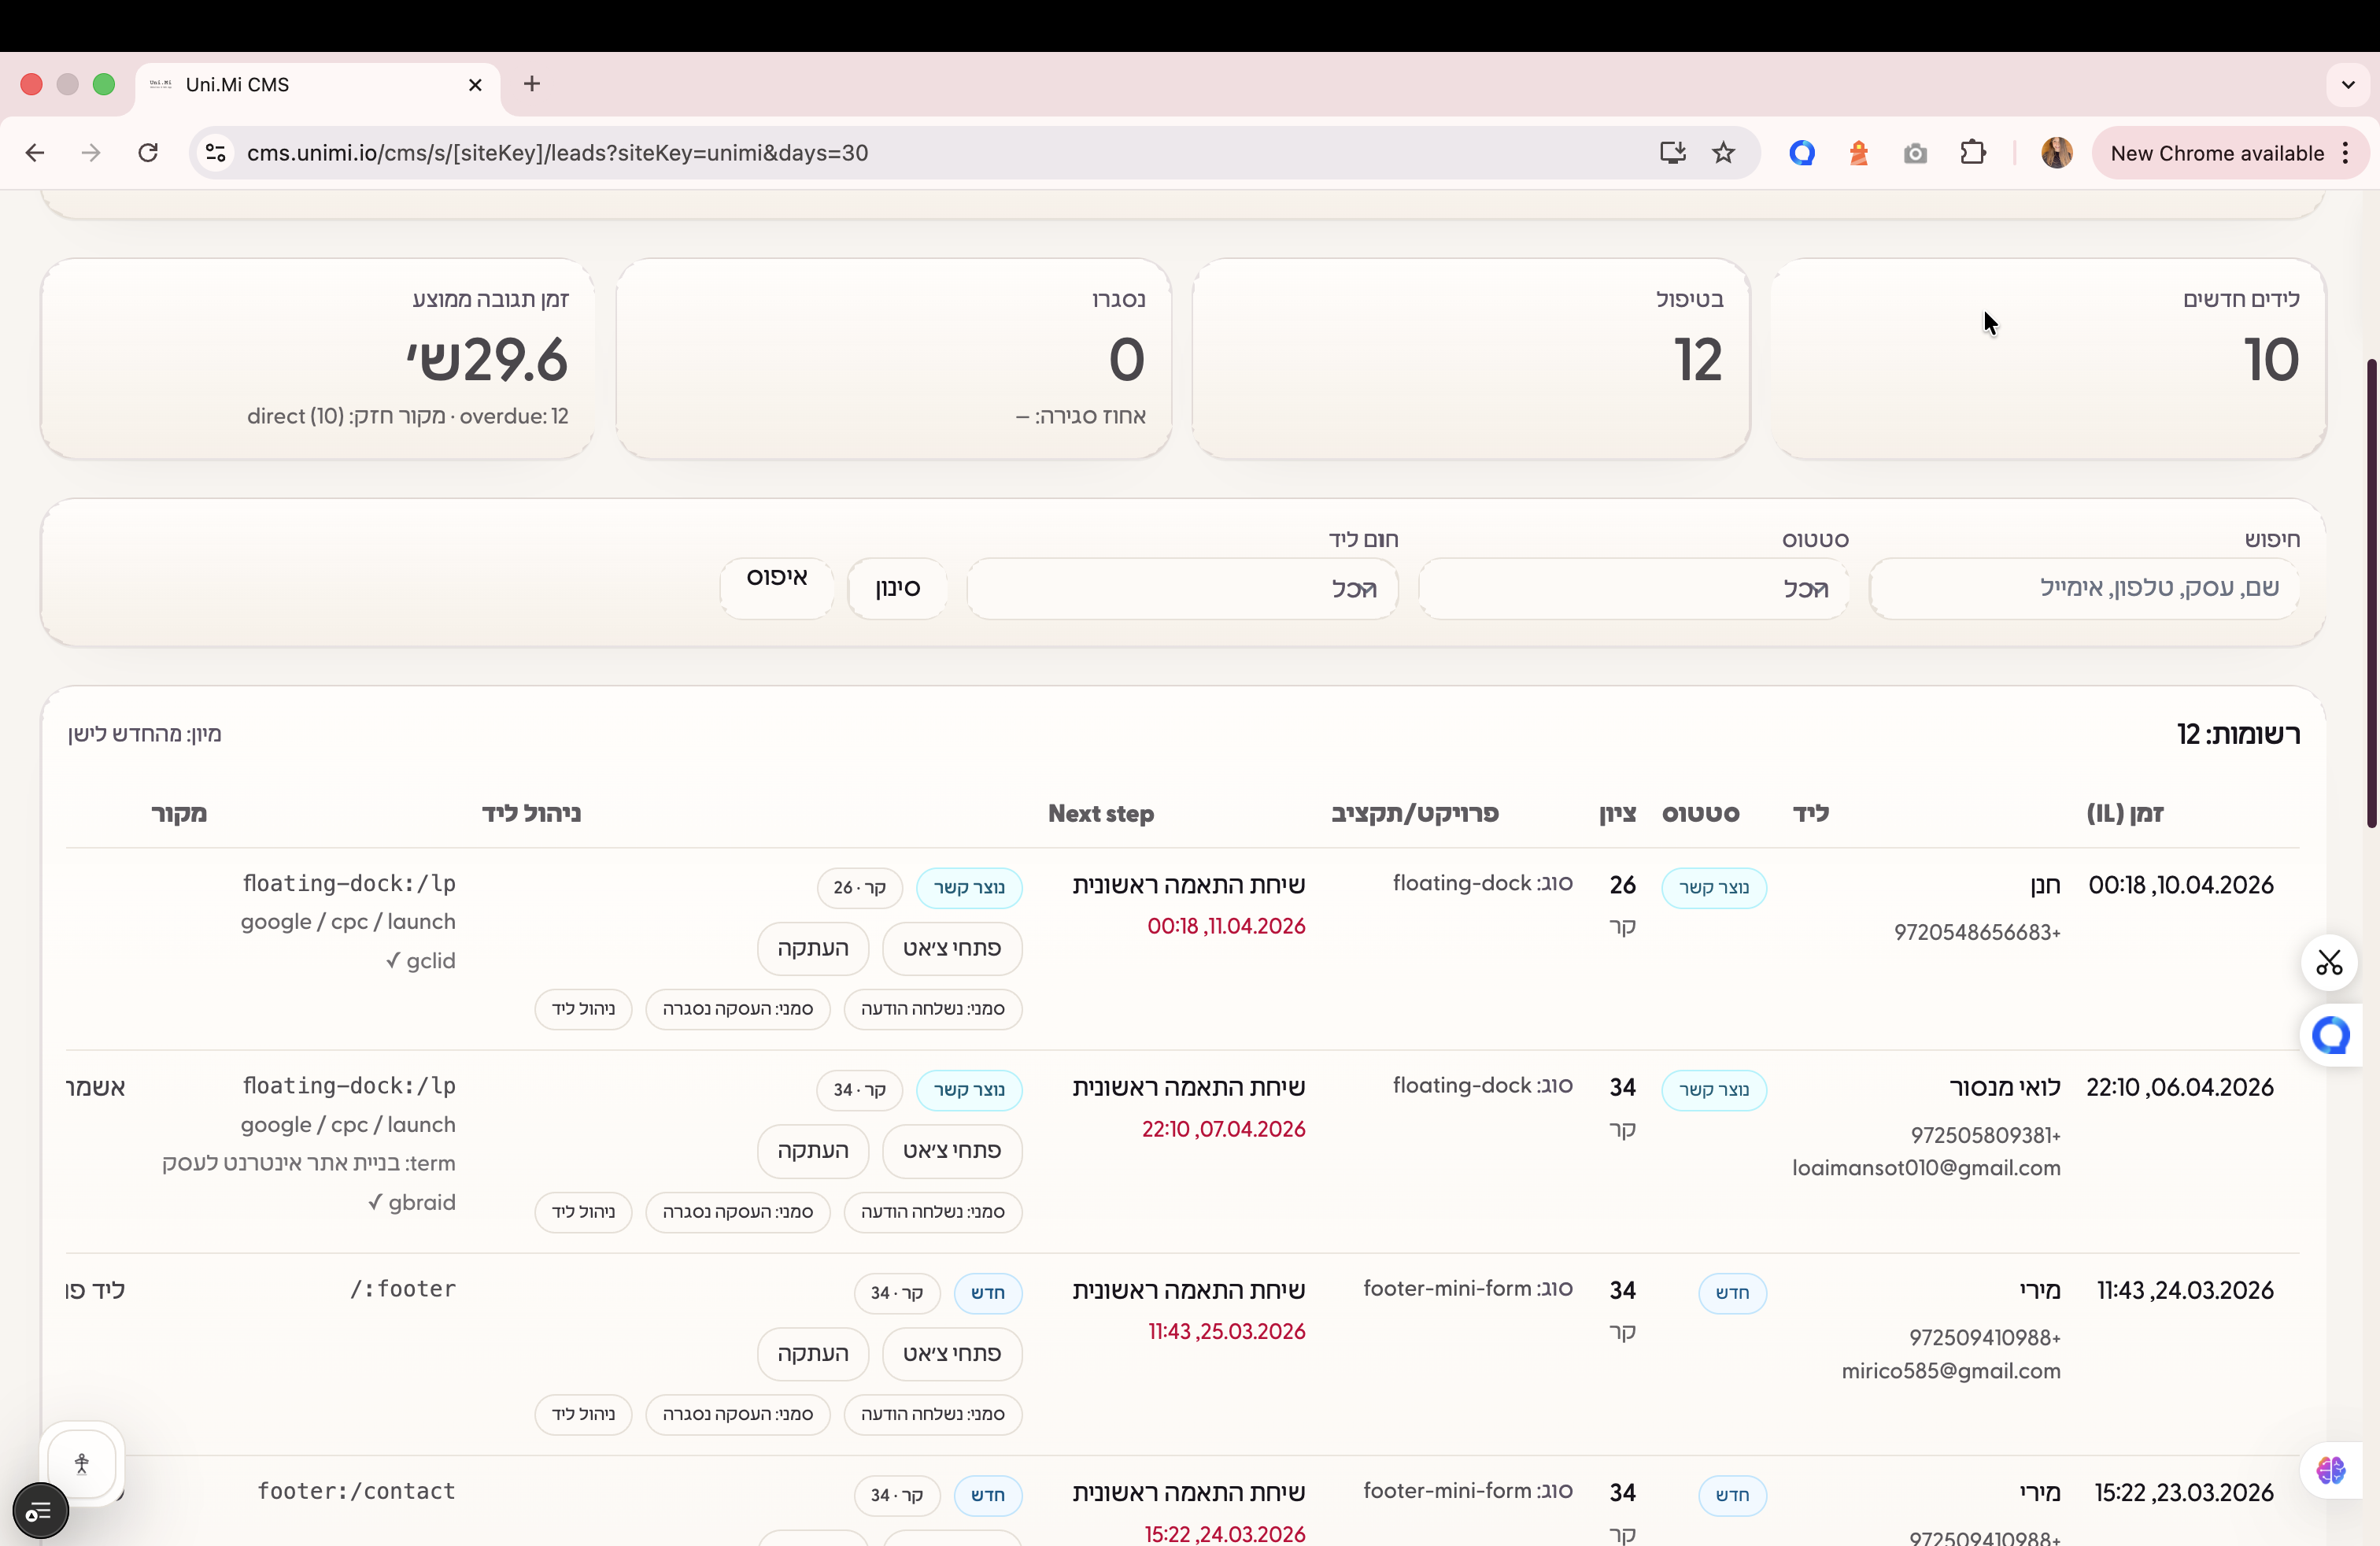Open the blue circle chat widget on right
The width and height of the screenshot is (2380, 1546).
coord(2331,1035)
